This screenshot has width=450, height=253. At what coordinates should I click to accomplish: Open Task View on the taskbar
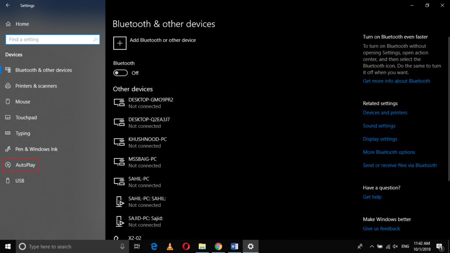(137, 246)
